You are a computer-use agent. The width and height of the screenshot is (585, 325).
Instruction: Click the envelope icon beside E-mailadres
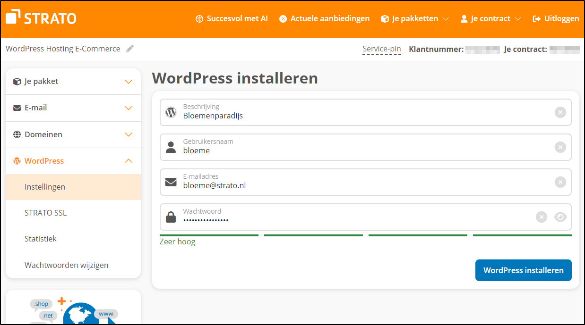(171, 182)
